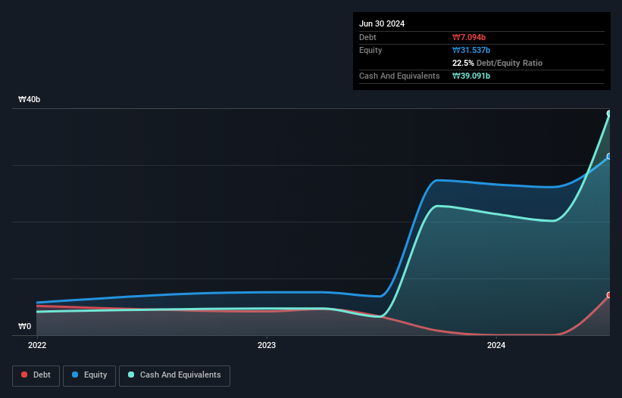Screen dimensions: 622x398
Task: Select the Cash data point at Jun 2024
Action: pyautogui.click(x=609, y=113)
